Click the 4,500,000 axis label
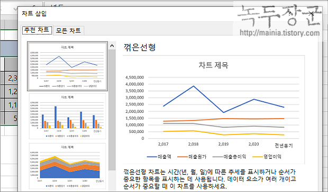328x192 pixels. point(134,78)
